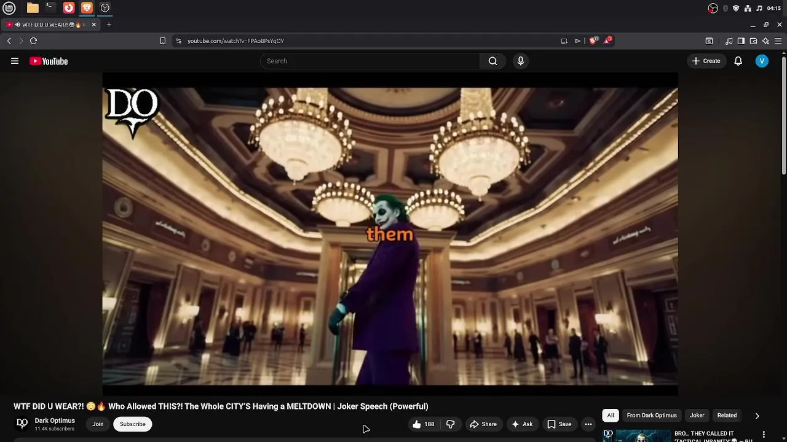
Task: Open the site settings icon in address bar
Action: pos(178,41)
